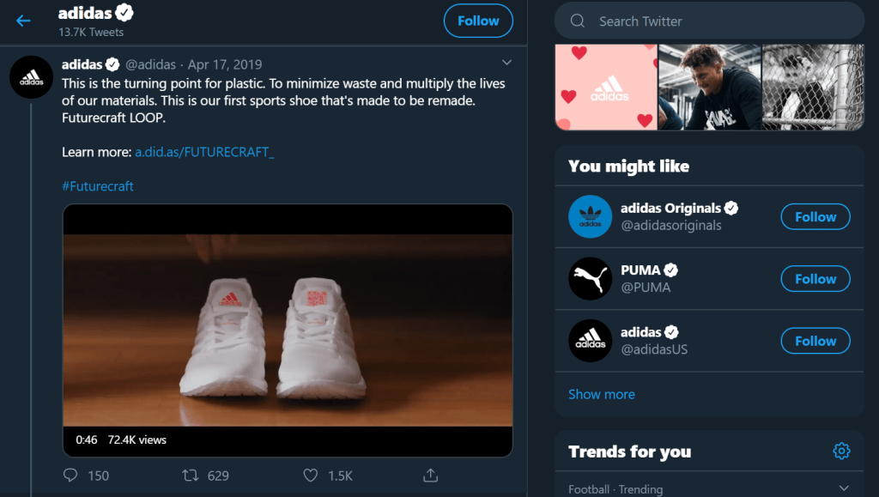Expand the Football trending item chevron
This screenshot has width=879, height=497.
coord(842,488)
